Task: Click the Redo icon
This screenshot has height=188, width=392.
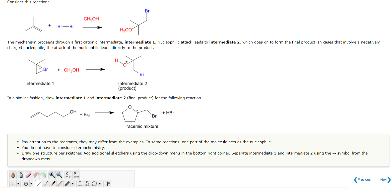Action: click(x=43, y=174)
